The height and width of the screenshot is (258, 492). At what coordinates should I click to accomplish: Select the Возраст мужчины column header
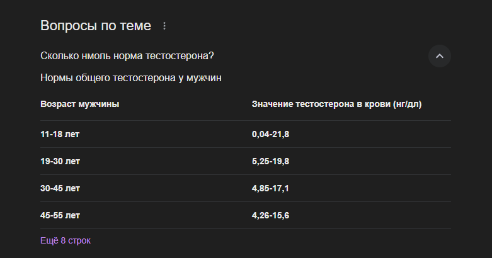(80, 104)
